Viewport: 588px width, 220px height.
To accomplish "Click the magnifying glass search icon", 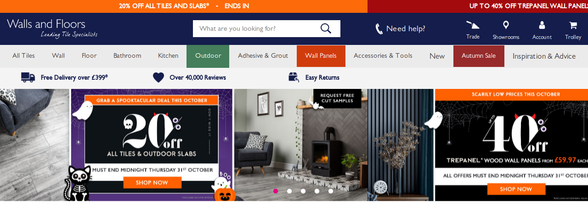I will (x=326, y=28).
